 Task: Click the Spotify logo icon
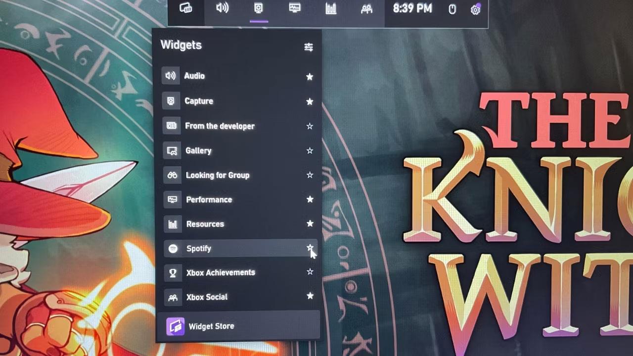pyautogui.click(x=173, y=248)
